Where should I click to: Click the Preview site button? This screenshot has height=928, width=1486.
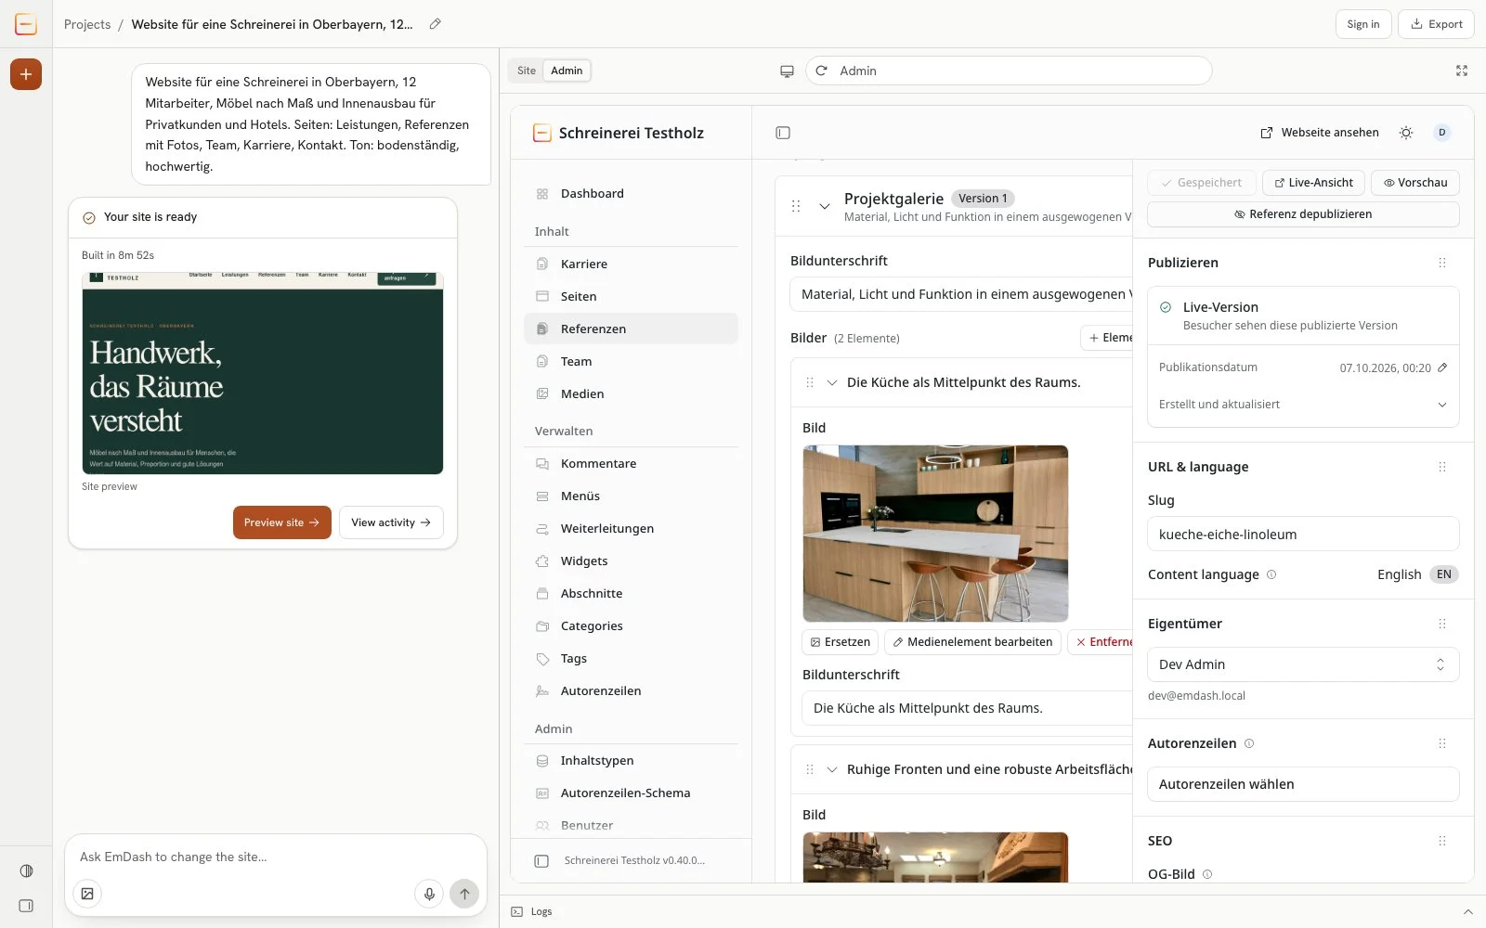281,522
